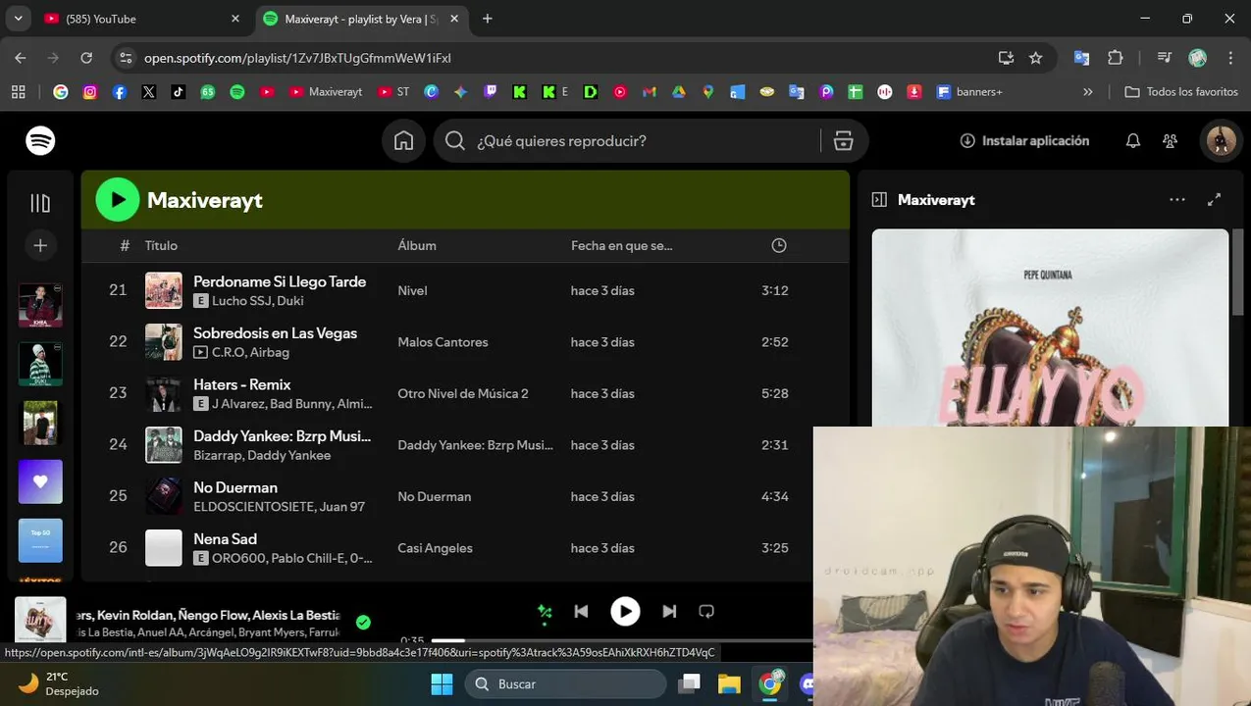Image resolution: width=1251 pixels, height=706 pixels.
Task: Select the Maxiverayt playlist Spotify tab
Action: click(x=360, y=19)
